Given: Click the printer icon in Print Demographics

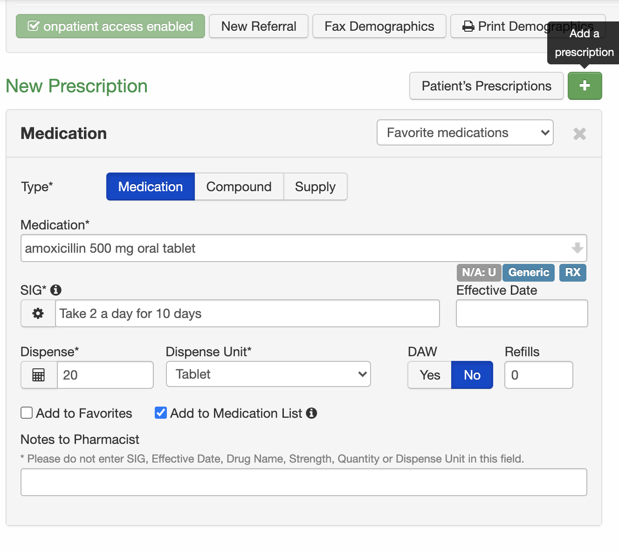Looking at the screenshot, I should tap(468, 27).
